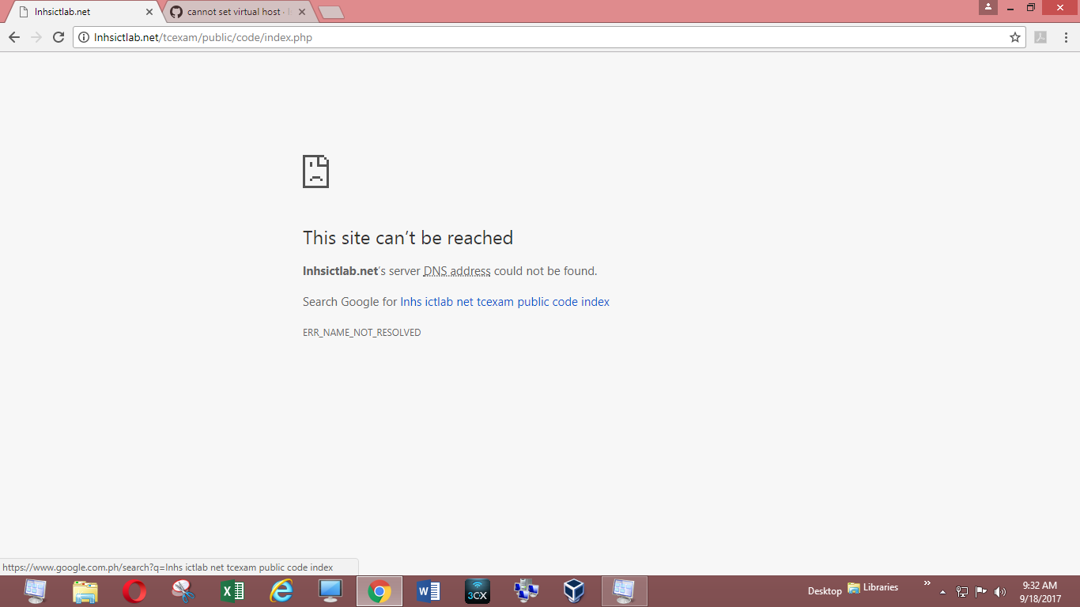The height and width of the screenshot is (607, 1080).
Task: Open Chrome's three-dot menu
Action: (1065, 37)
